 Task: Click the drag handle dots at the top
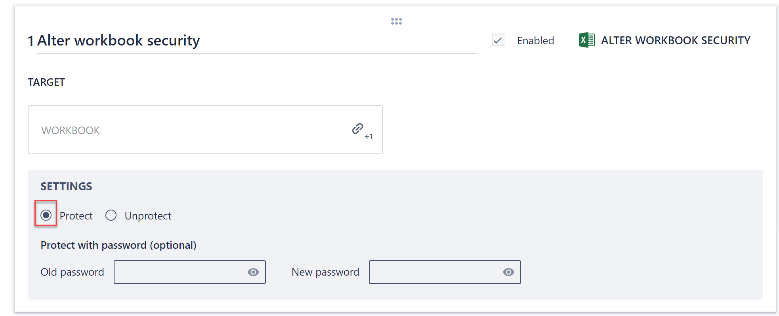tap(396, 21)
